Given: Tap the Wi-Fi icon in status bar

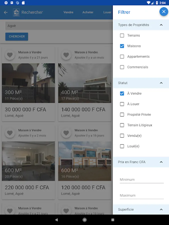Looking at the screenshot, I should coord(148,3).
